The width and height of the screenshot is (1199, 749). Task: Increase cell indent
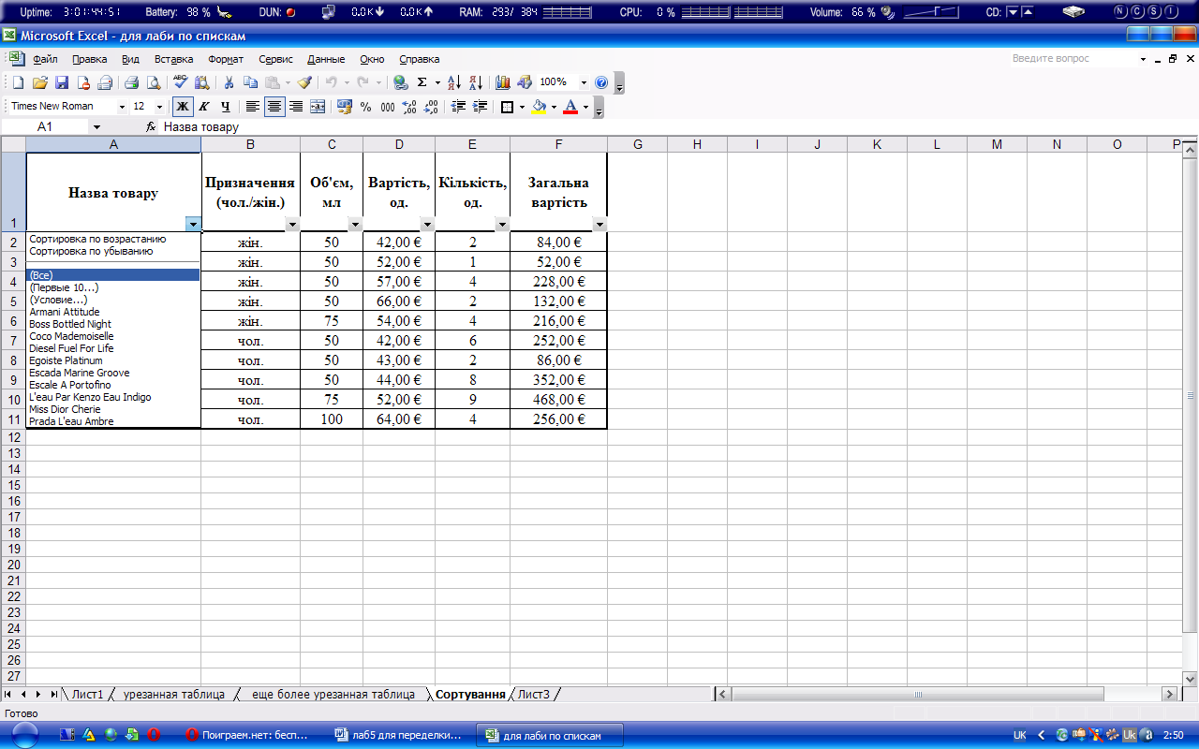(480, 107)
